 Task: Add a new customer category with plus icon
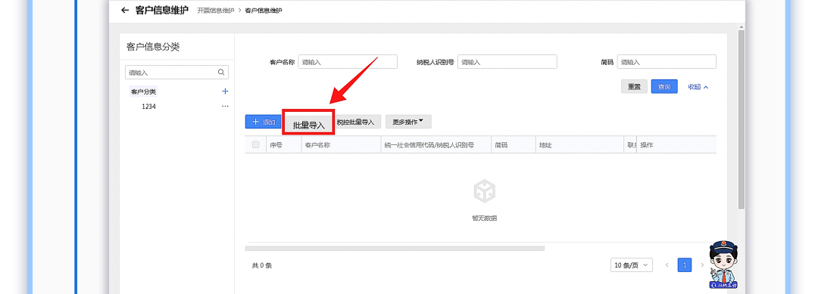pos(225,91)
